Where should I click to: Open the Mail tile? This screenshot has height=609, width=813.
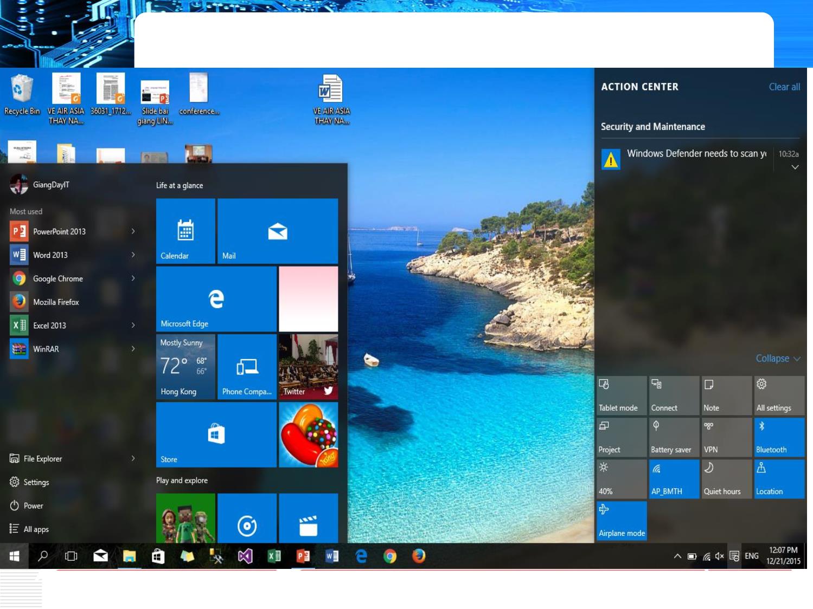(x=278, y=231)
